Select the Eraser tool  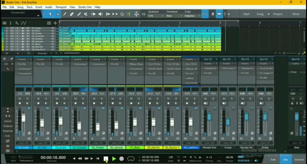pos(72,14)
